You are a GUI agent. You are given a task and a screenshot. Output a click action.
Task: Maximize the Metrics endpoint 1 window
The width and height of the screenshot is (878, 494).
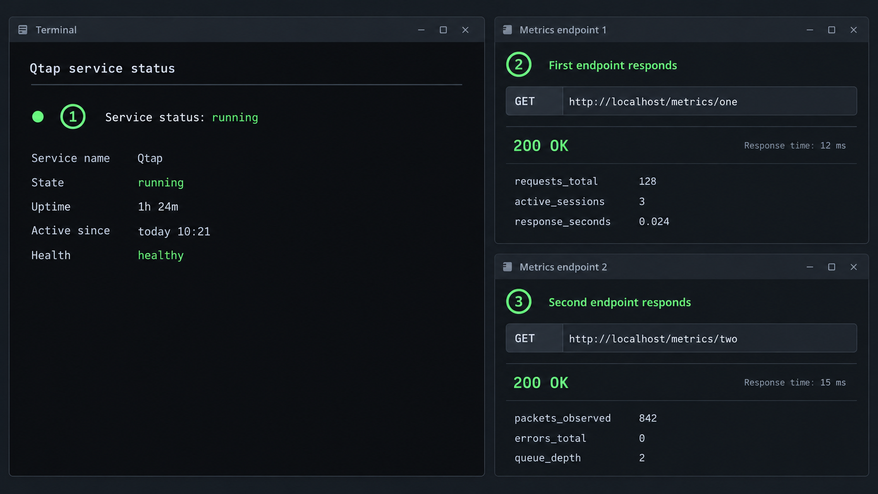(x=832, y=30)
